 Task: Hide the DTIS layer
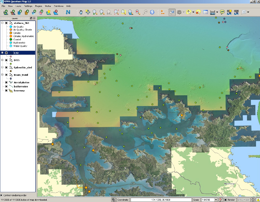6,60
